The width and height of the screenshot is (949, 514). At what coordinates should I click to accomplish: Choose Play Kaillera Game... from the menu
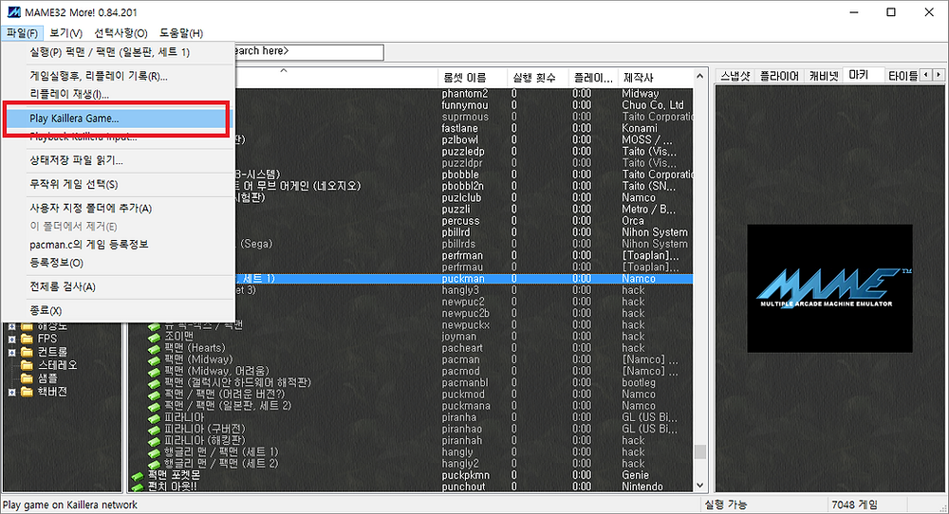pyautogui.click(x=118, y=119)
